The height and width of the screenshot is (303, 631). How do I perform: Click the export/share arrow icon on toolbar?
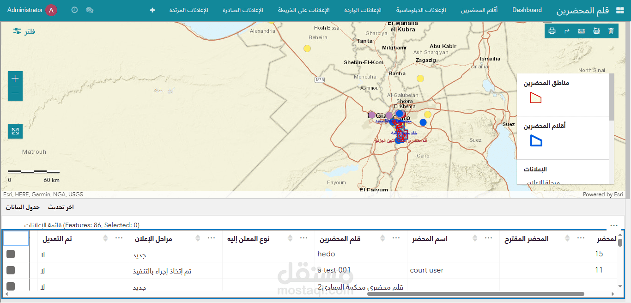(x=567, y=31)
